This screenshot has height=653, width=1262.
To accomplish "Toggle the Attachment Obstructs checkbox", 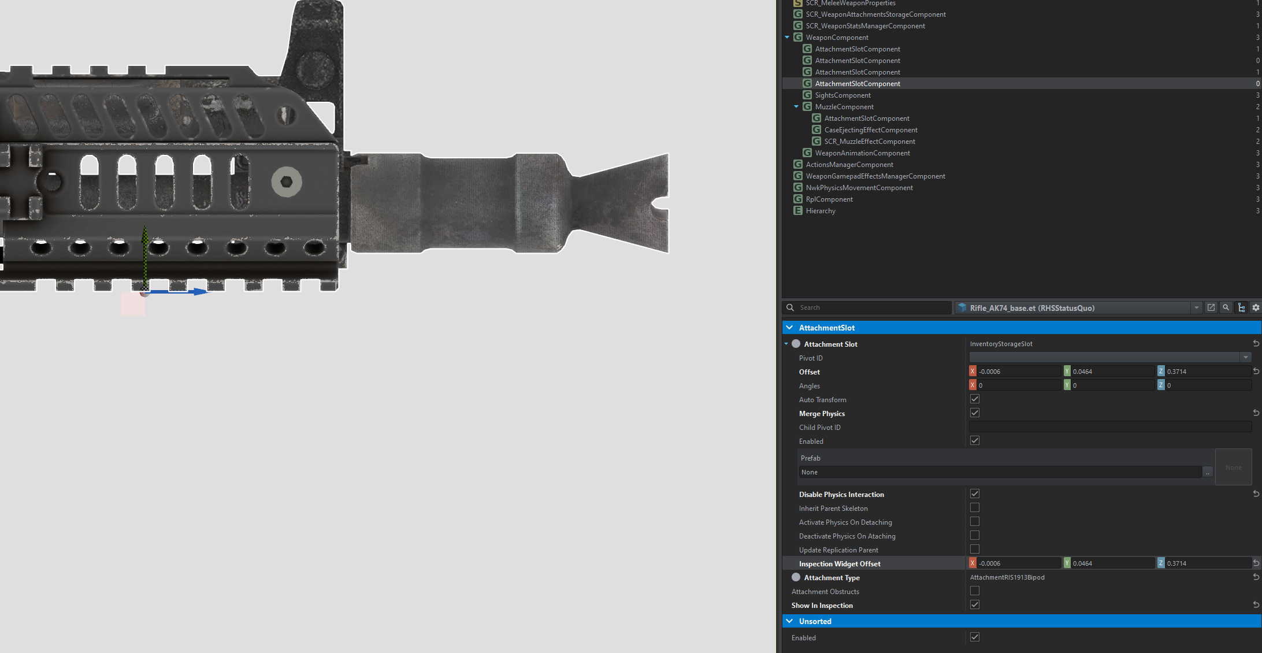I will click(975, 591).
